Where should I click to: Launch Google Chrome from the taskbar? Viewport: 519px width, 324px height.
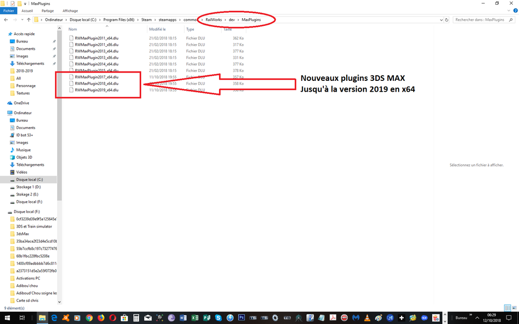pos(89,318)
